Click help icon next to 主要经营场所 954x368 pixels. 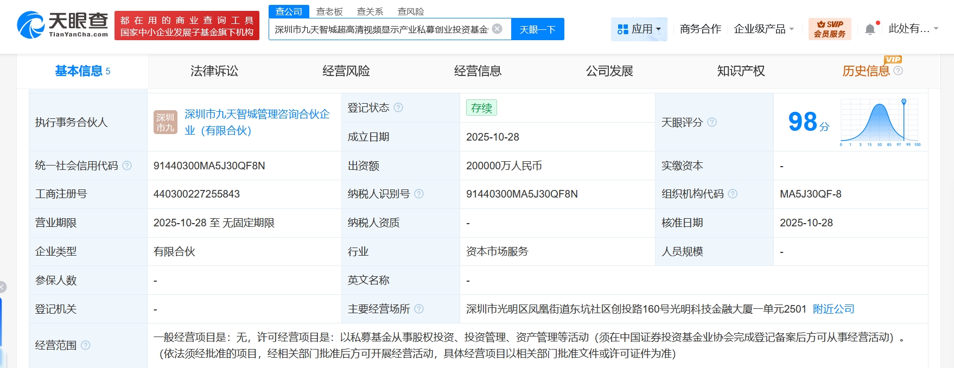pos(419,309)
